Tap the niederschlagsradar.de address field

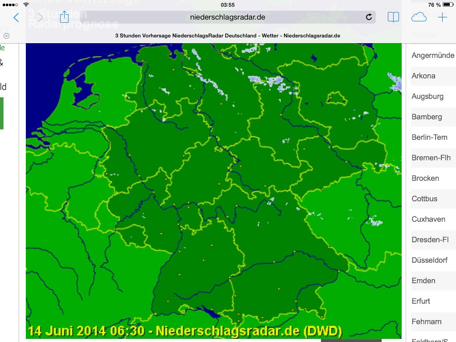(227, 17)
